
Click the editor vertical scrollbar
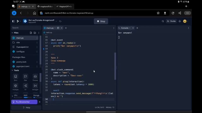pos(115,66)
